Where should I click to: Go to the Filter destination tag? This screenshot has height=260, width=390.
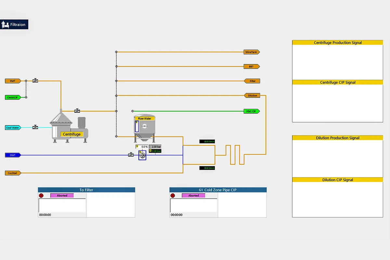252,81
